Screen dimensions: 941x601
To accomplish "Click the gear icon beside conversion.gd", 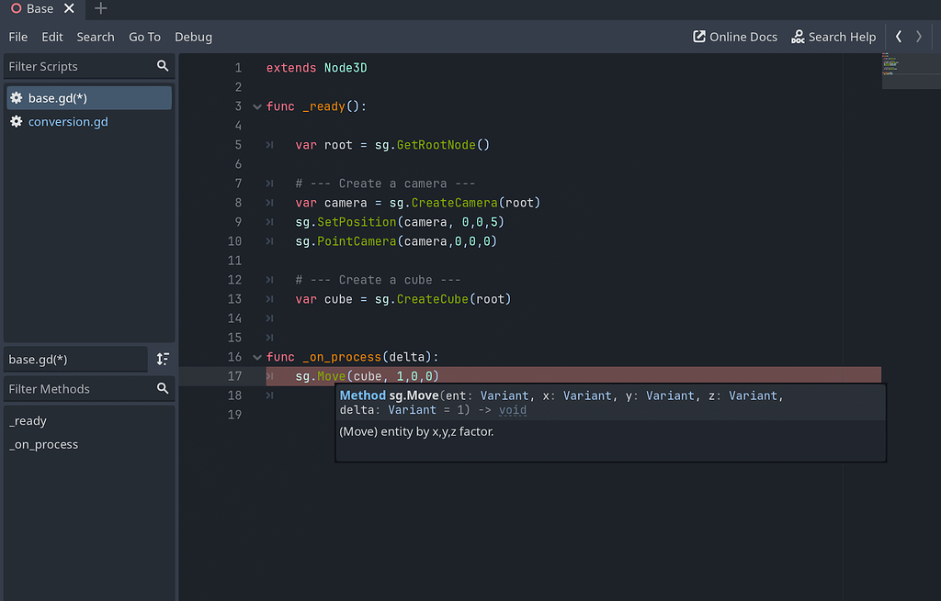I will point(17,122).
